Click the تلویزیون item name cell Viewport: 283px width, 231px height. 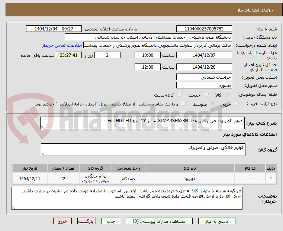pos(190,179)
